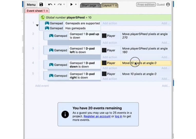Click the Add... link under event 3
The height and width of the screenshot is (139, 196).
[165, 57]
